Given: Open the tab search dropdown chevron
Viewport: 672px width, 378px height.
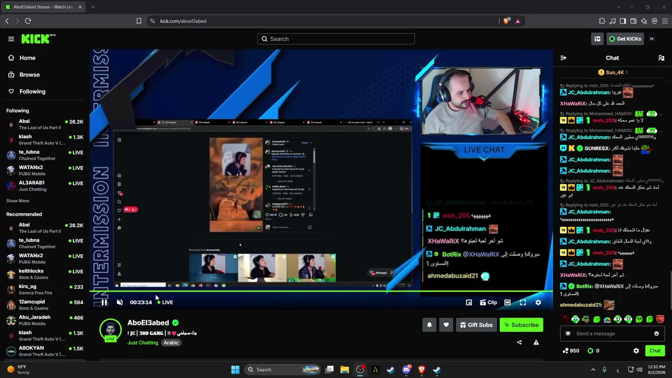Looking at the screenshot, I should (x=619, y=7).
